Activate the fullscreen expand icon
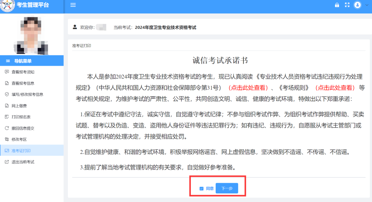372x202 pixels. coord(347,5)
